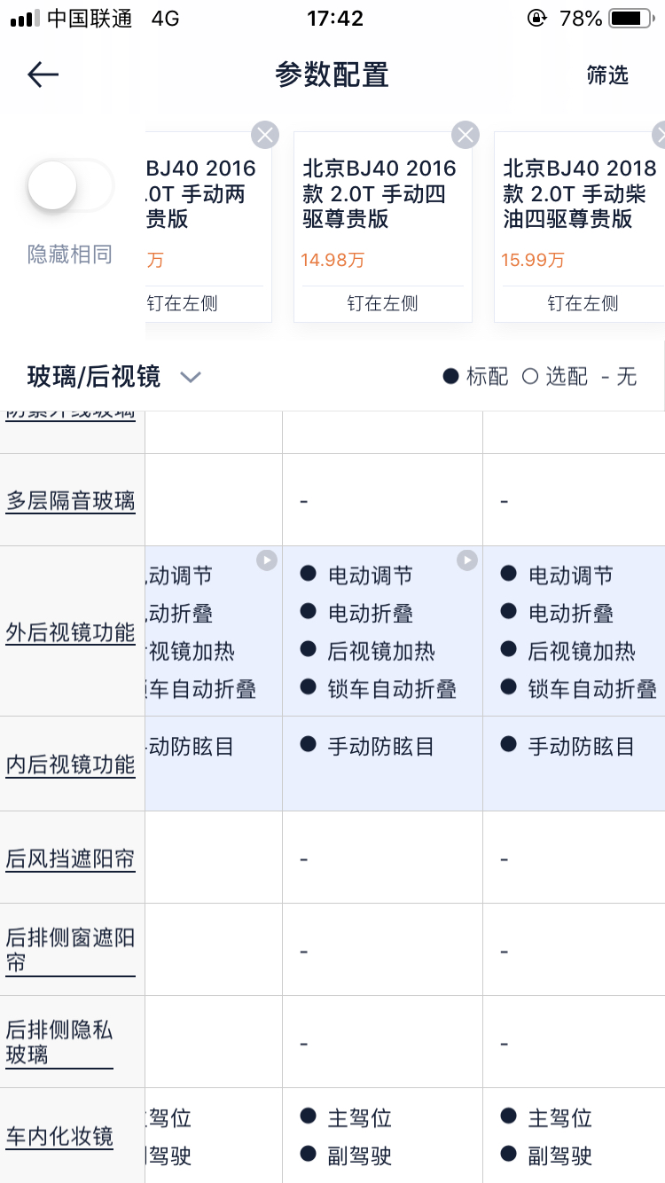Screen dimensions: 665x1183
Task: Open the 后排侧窗遮阳帘 parameter explanation
Action: [x=71, y=949]
